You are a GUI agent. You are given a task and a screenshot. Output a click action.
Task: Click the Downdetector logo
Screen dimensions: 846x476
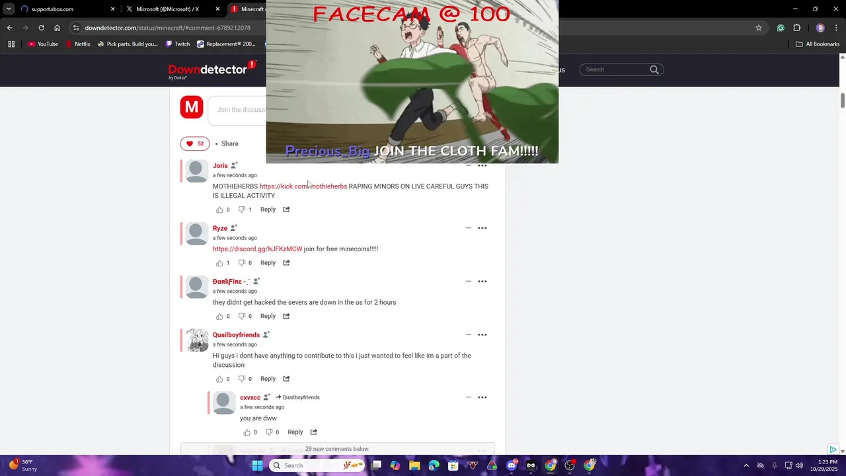coord(211,70)
